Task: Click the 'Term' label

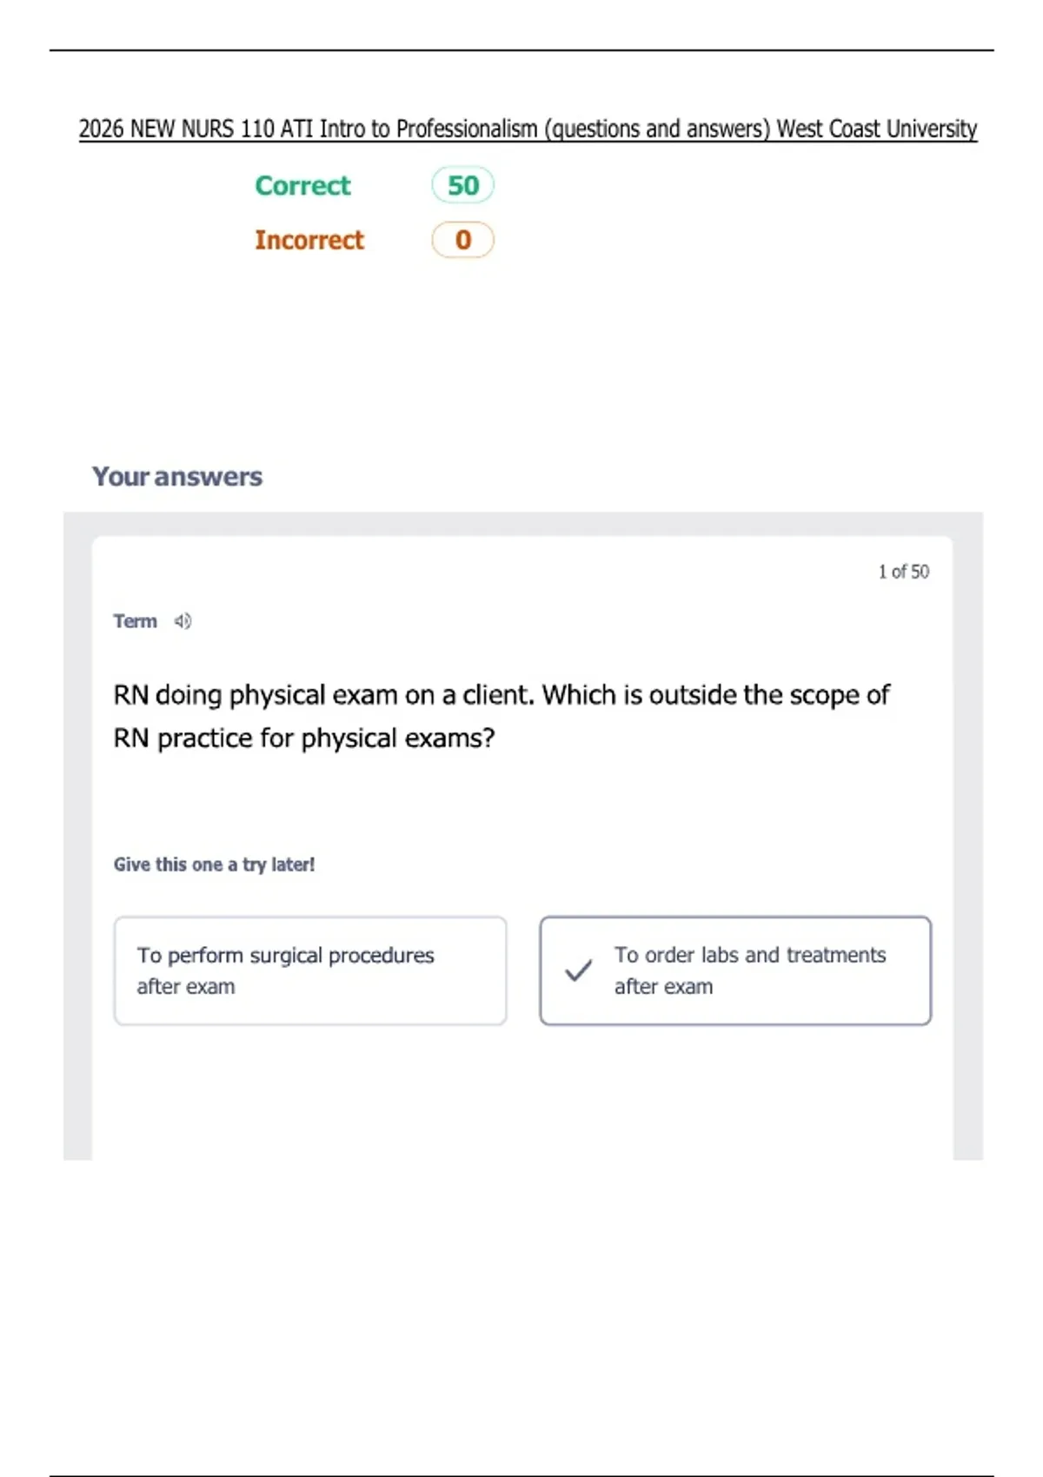Action: 135,621
